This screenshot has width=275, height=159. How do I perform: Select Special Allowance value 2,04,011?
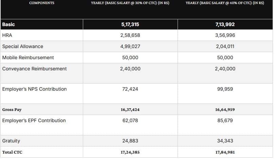pyautogui.click(x=225, y=46)
